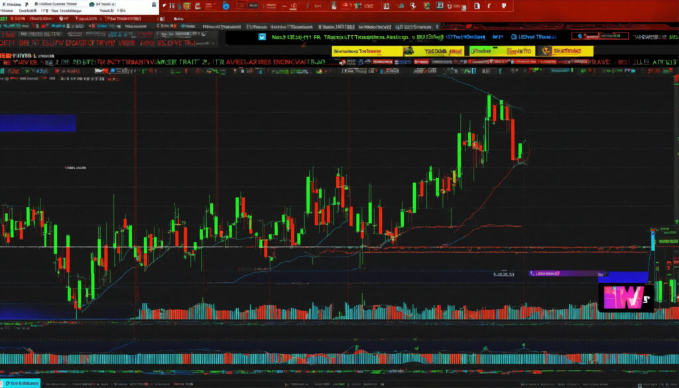Click the cyan vertical marker at the chart's right
The width and height of the screenshot is (679, 388).
653,240
